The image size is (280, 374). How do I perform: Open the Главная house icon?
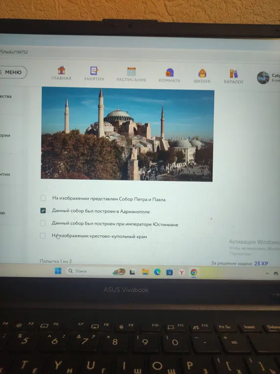click(x=61, y=71)
